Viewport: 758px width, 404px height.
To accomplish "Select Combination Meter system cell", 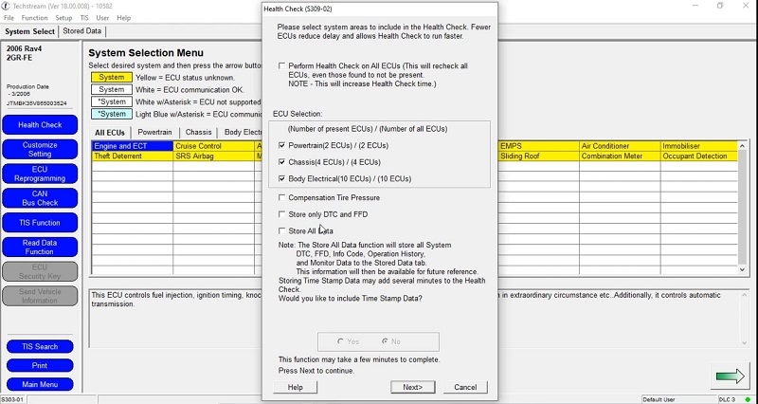I will click(x=620, y=156).
